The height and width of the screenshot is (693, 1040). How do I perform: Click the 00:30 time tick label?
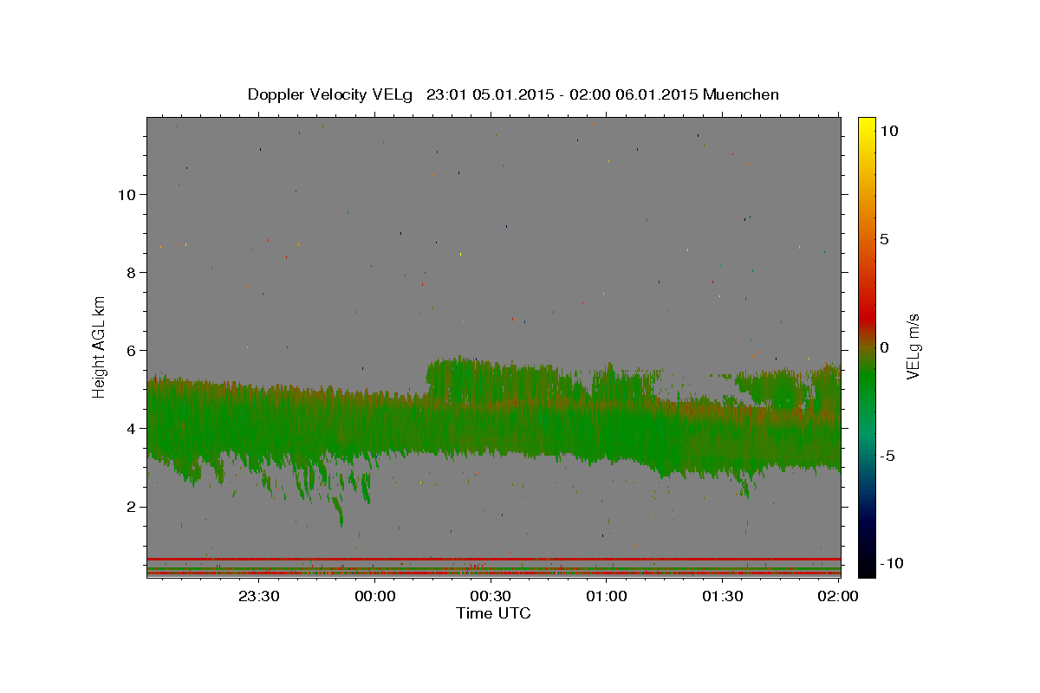coord(491,596)
